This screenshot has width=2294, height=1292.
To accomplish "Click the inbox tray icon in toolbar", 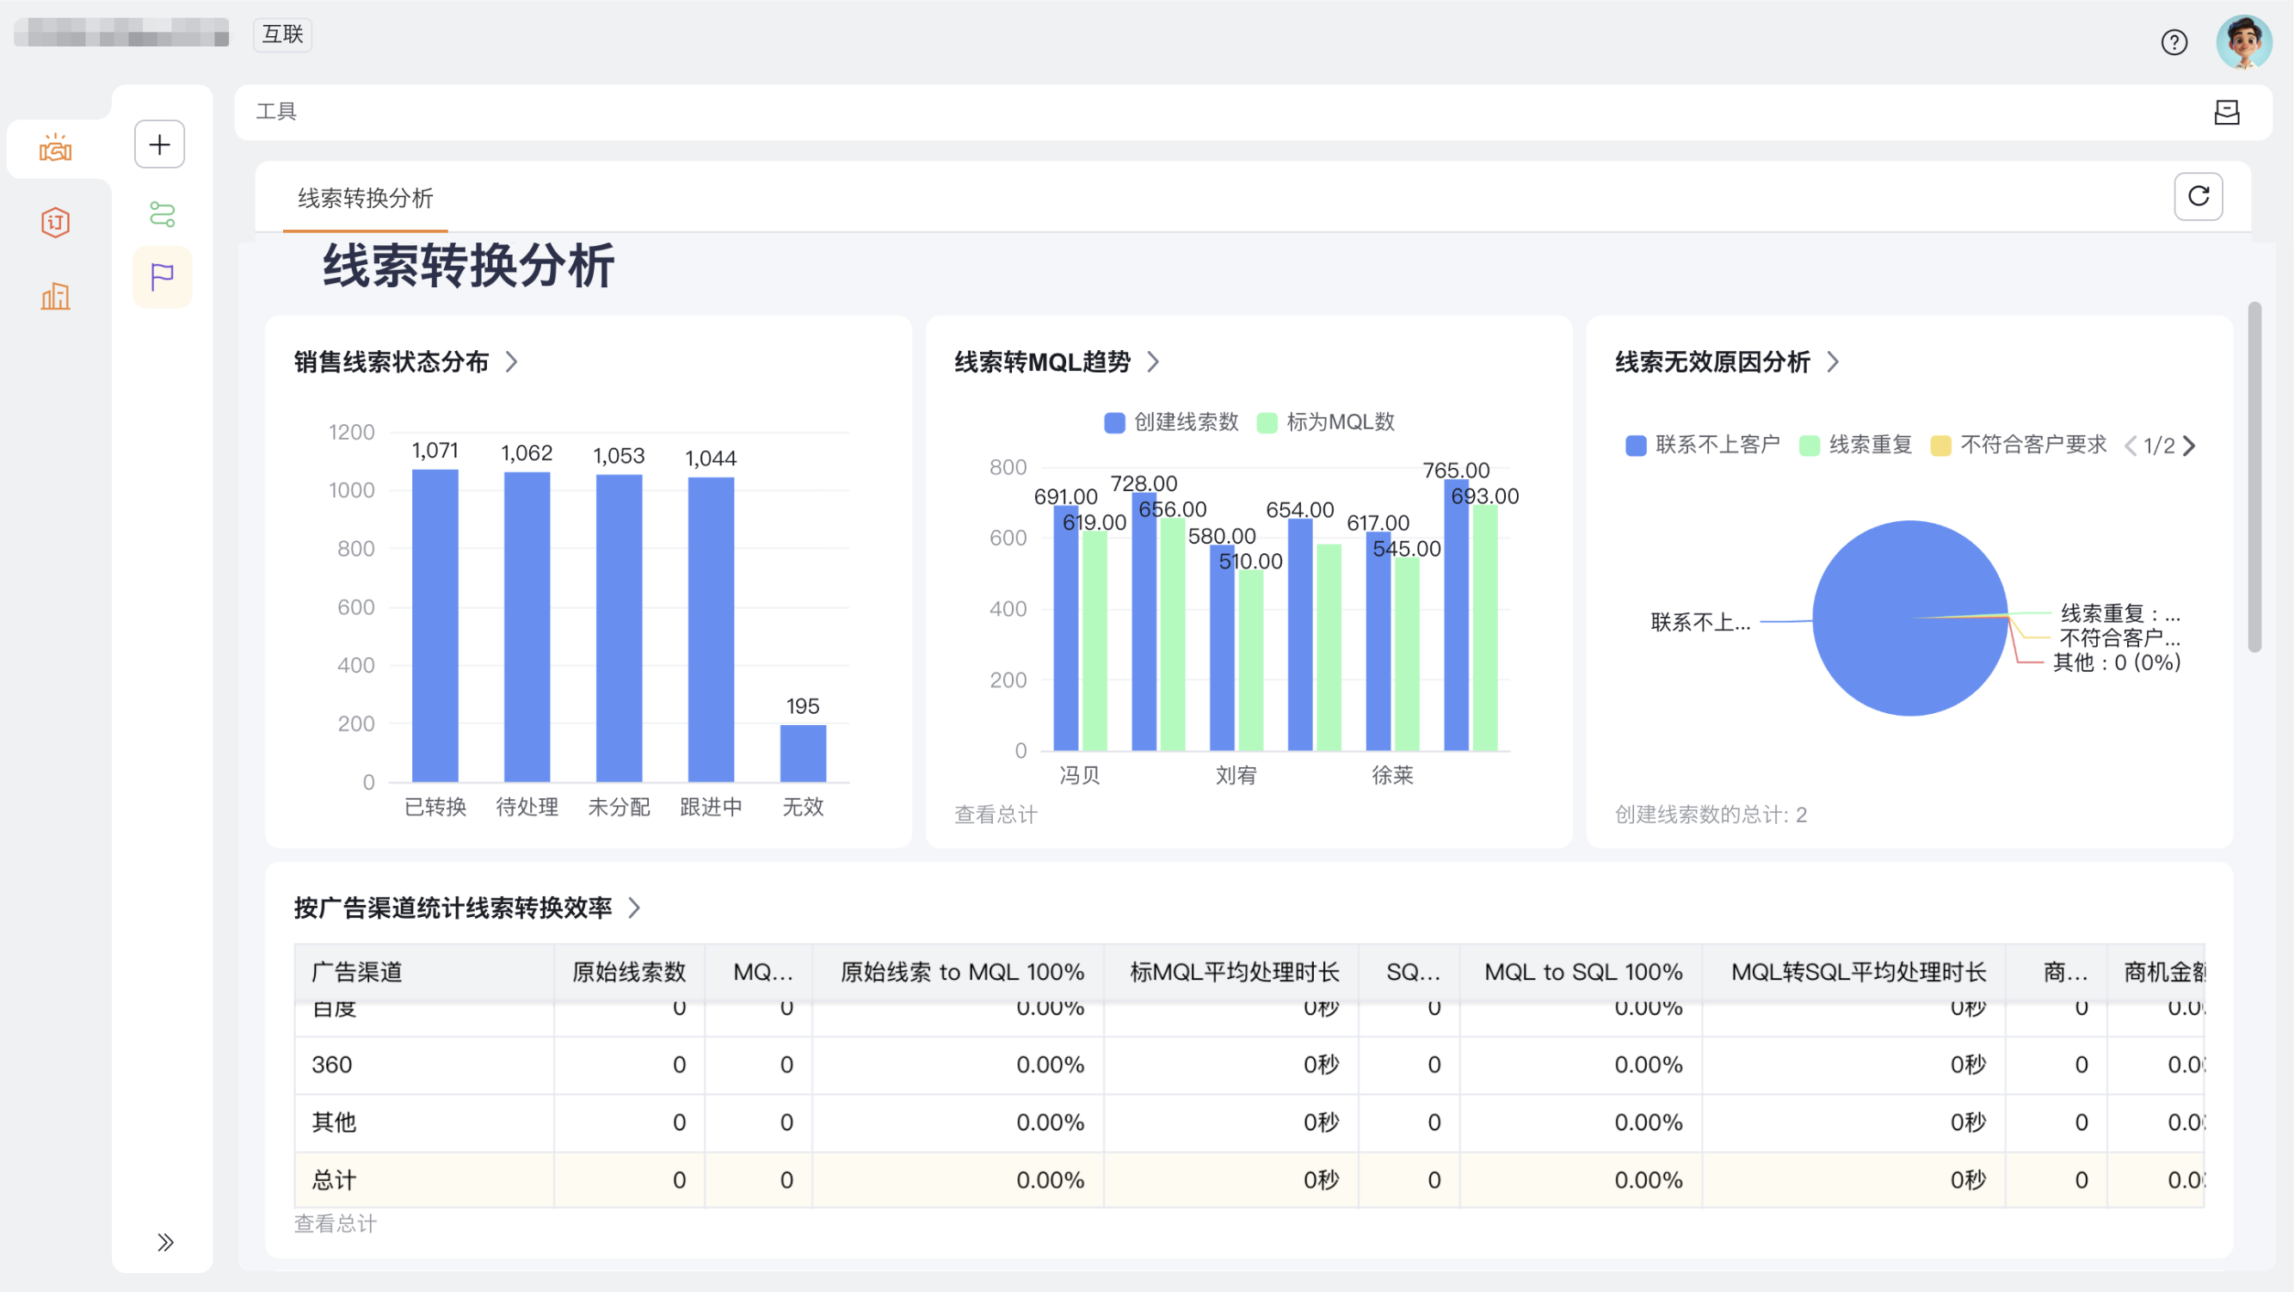I will 2225,112.
